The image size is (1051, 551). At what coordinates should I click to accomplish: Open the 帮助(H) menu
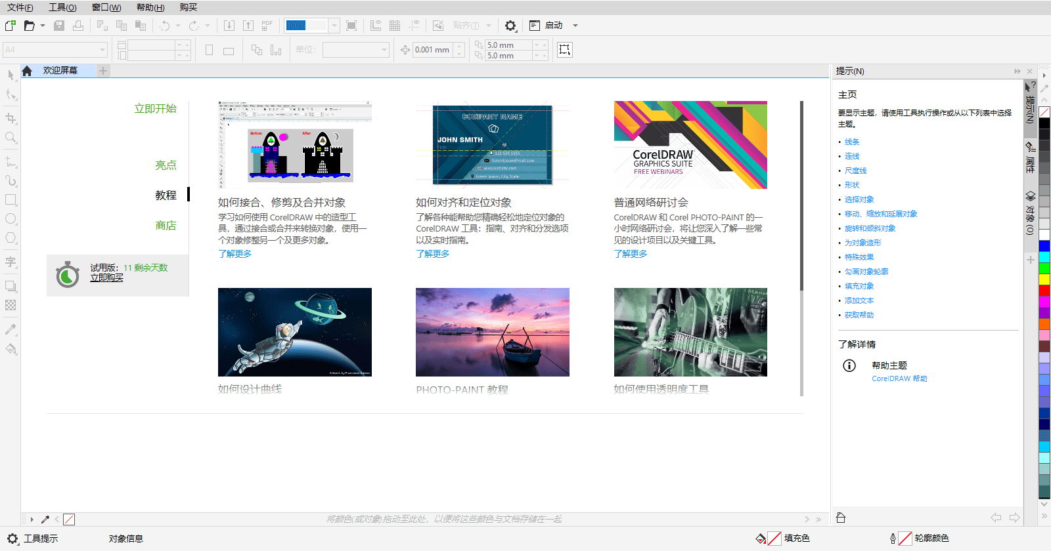(x=150, y=7)
